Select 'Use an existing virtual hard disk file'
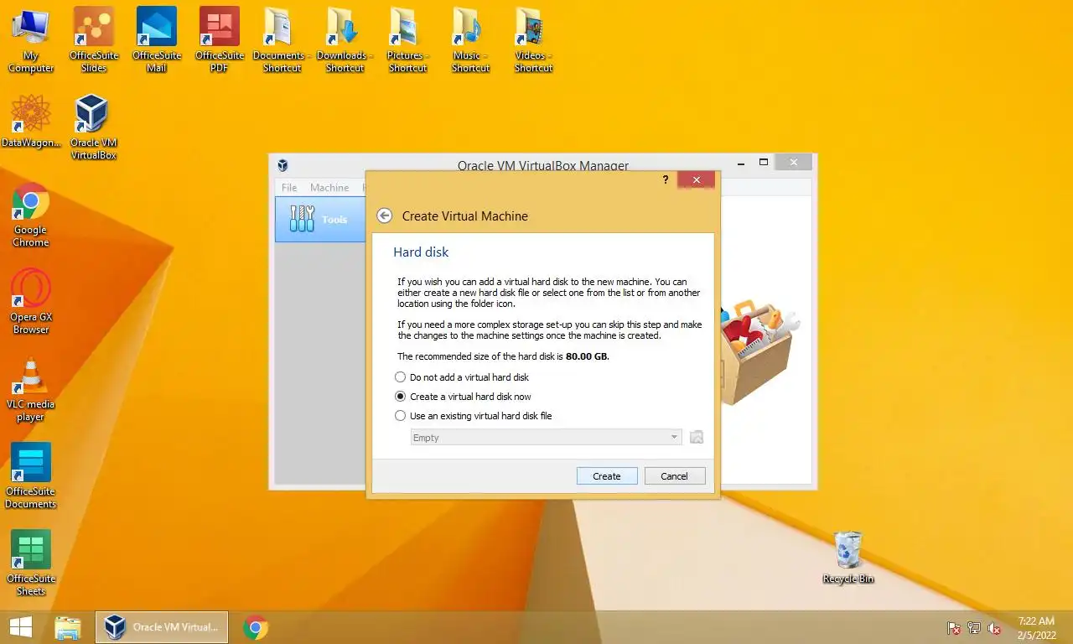Viewport: 1073px width, 644px height. pyautogui.click(x=474, y=416)
